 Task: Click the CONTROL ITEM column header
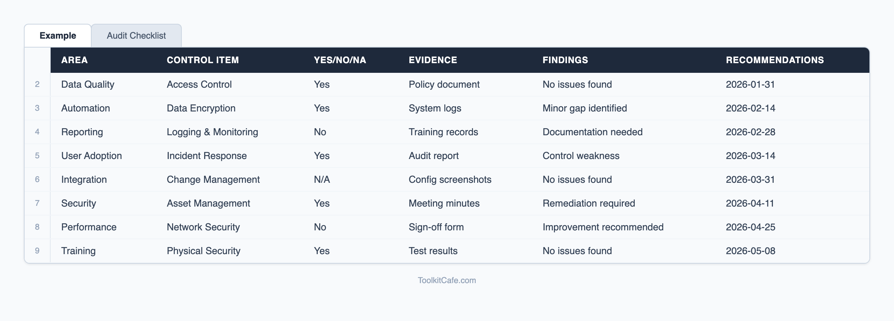203,60
